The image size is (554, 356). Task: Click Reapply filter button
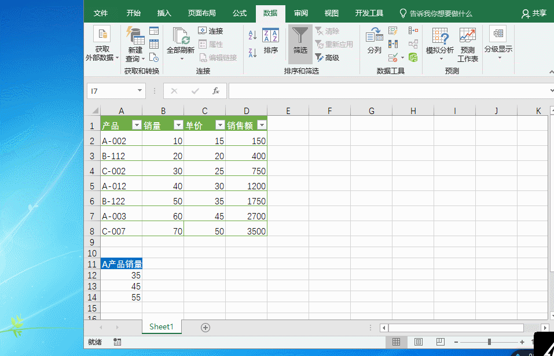(x=334, y=44)
